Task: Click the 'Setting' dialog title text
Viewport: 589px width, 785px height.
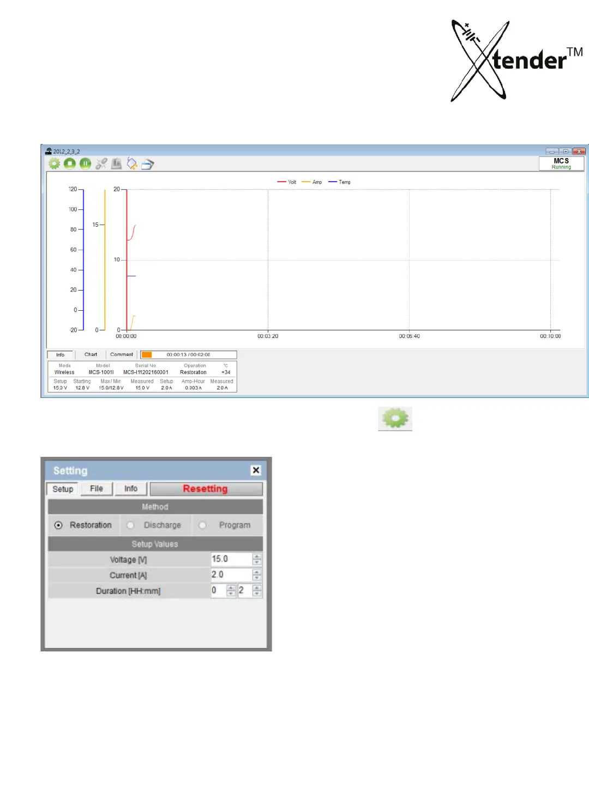Action: click(x=70, y=470)
